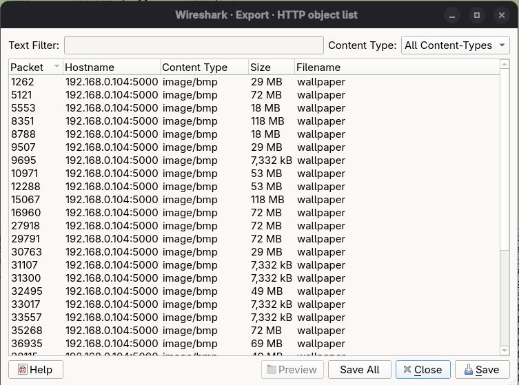
Task: Sort by the Packet column header
Action: 35,67
